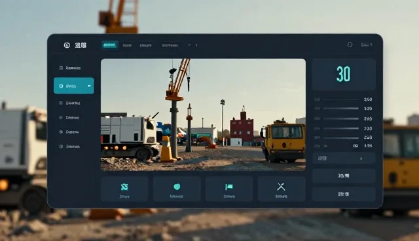Click the teal map tile icon below the video
Image resolution: width=419 pixels, height=241 pixels.
pyautogui.click(x=124, y=187)
